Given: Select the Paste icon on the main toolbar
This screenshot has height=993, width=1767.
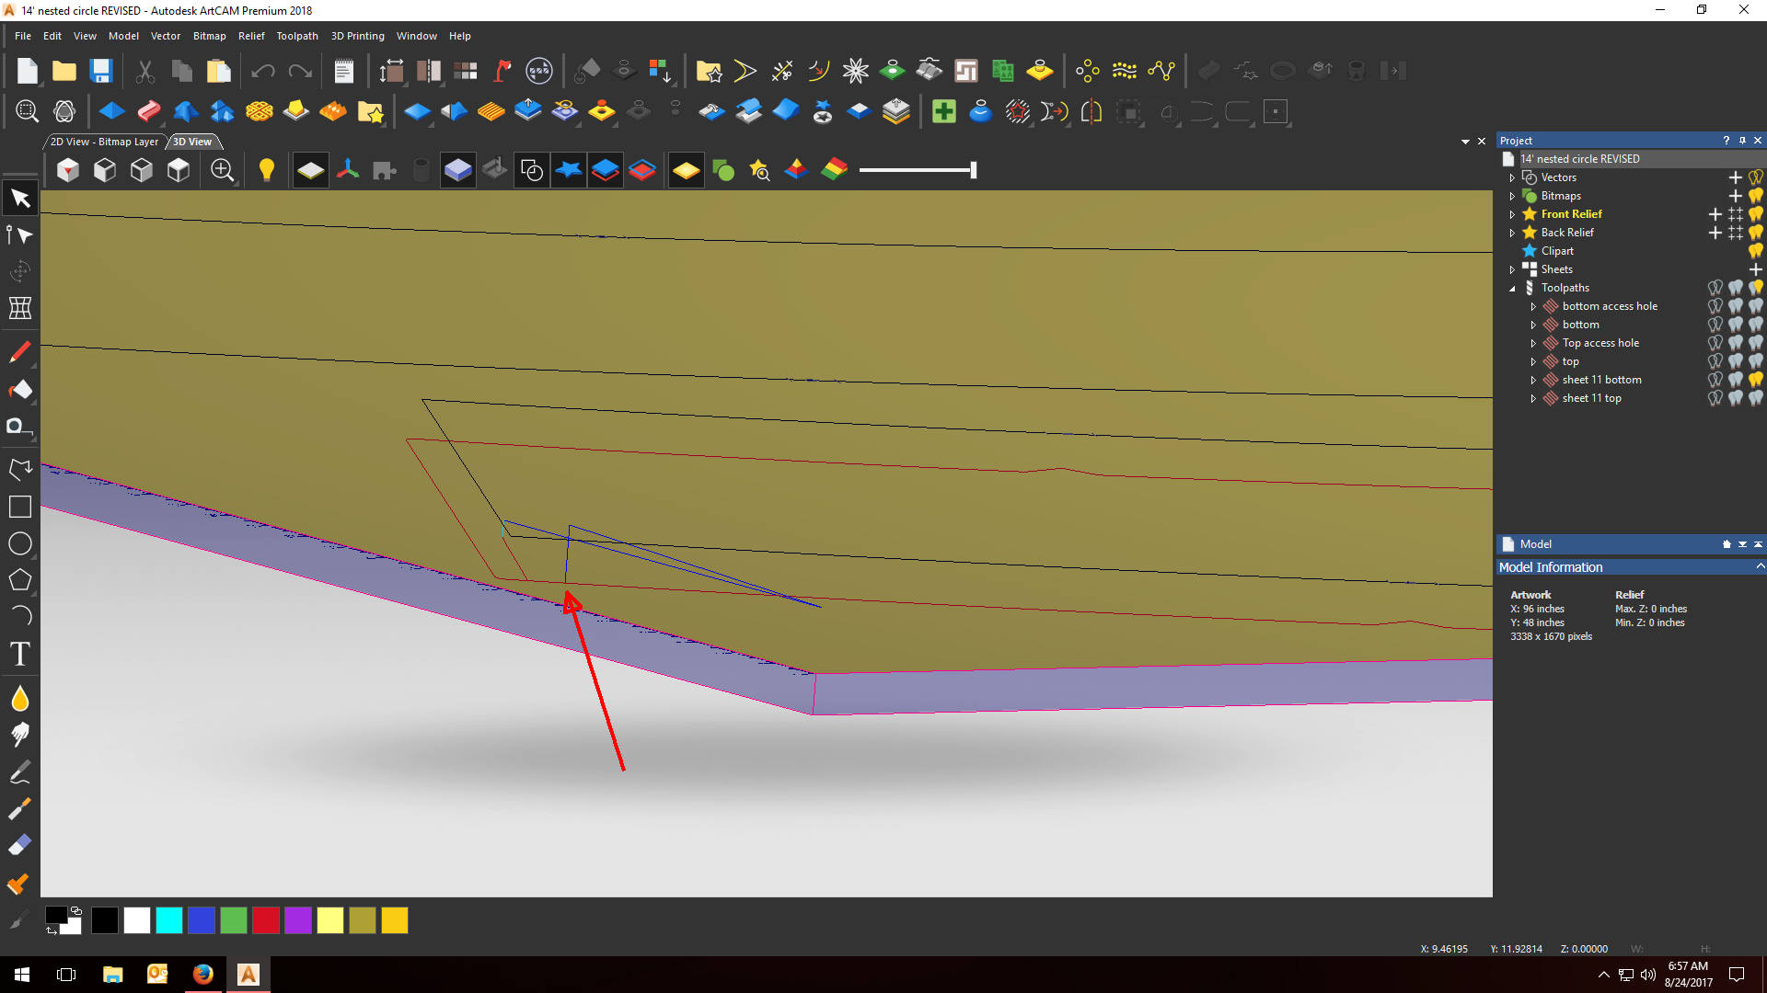Looking at the screenshot, I should [x=218, y=70].
